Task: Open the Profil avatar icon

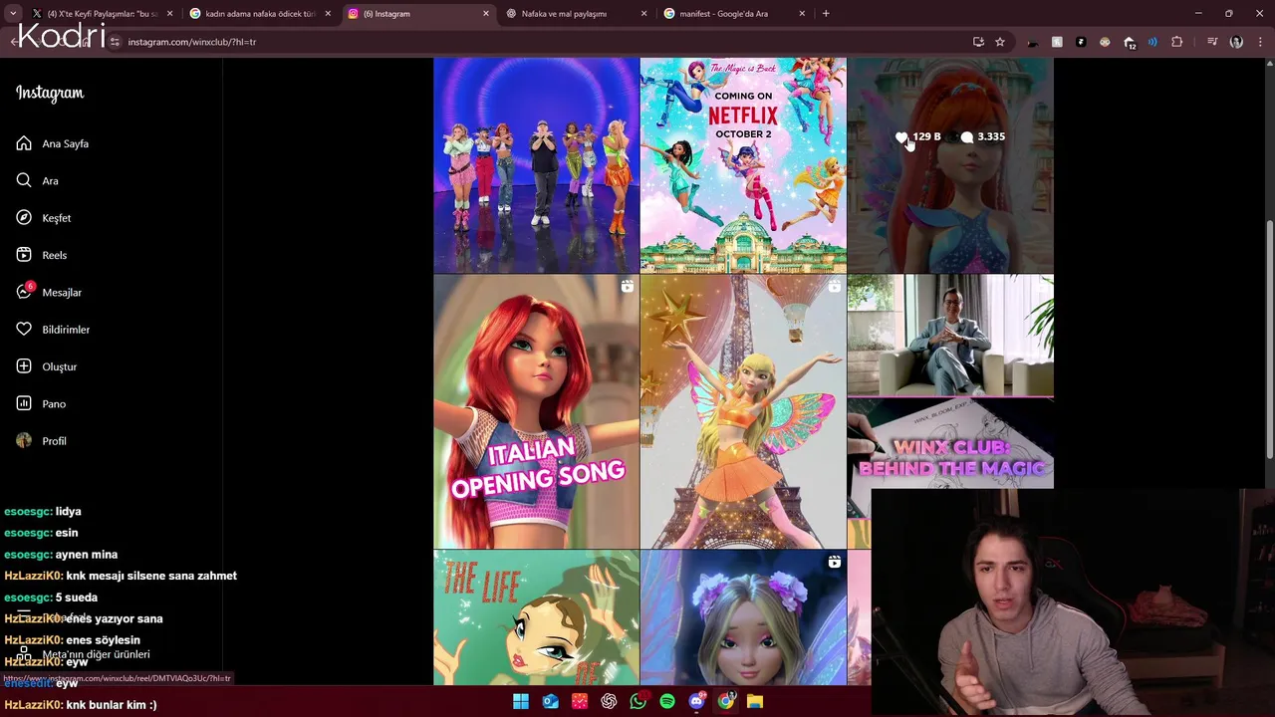Action: (24, 440)
